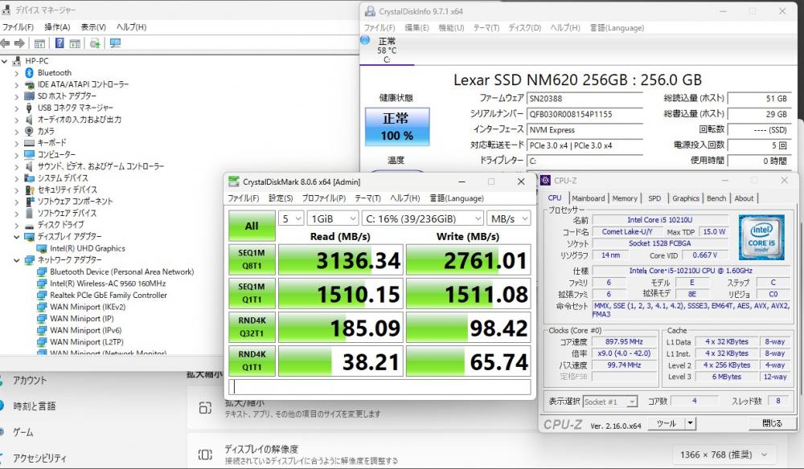Open the test count dropdown showing 5

pos(291,218)
